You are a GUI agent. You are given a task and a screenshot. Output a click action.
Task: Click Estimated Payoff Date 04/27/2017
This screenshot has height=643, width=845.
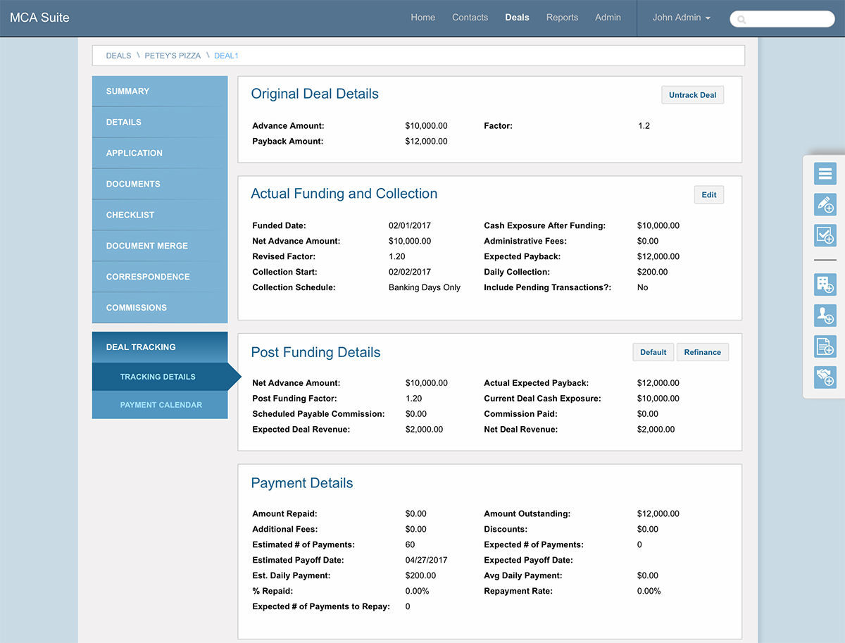point(427,561)
